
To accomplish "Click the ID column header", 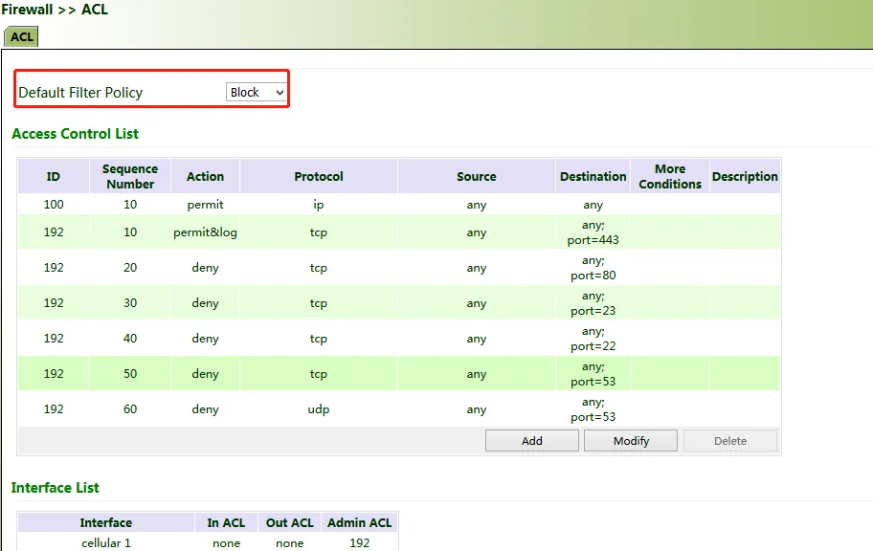I will click(54, 176).
